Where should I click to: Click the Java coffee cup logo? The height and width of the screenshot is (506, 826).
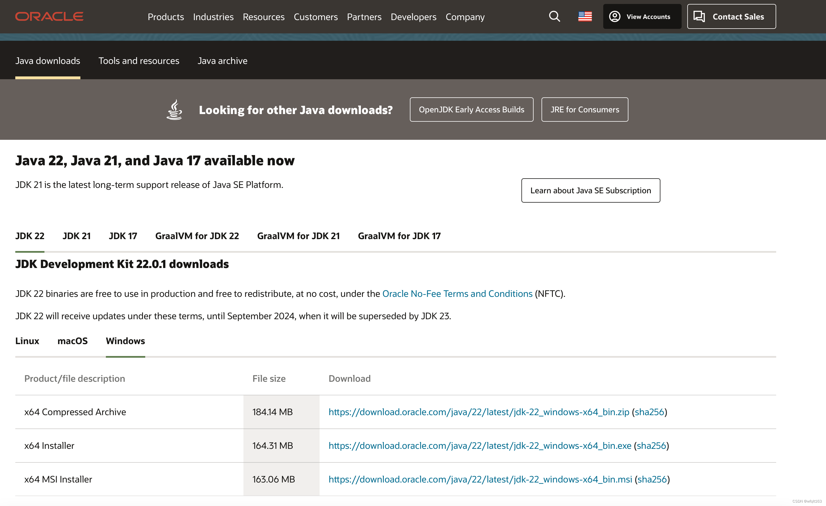pyautogui.click(x=174, y=110)
